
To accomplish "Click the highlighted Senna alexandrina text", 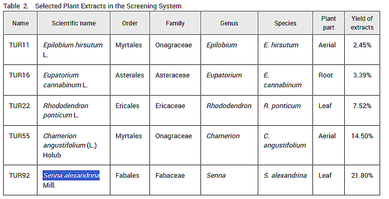I will (x=71, y=176).
